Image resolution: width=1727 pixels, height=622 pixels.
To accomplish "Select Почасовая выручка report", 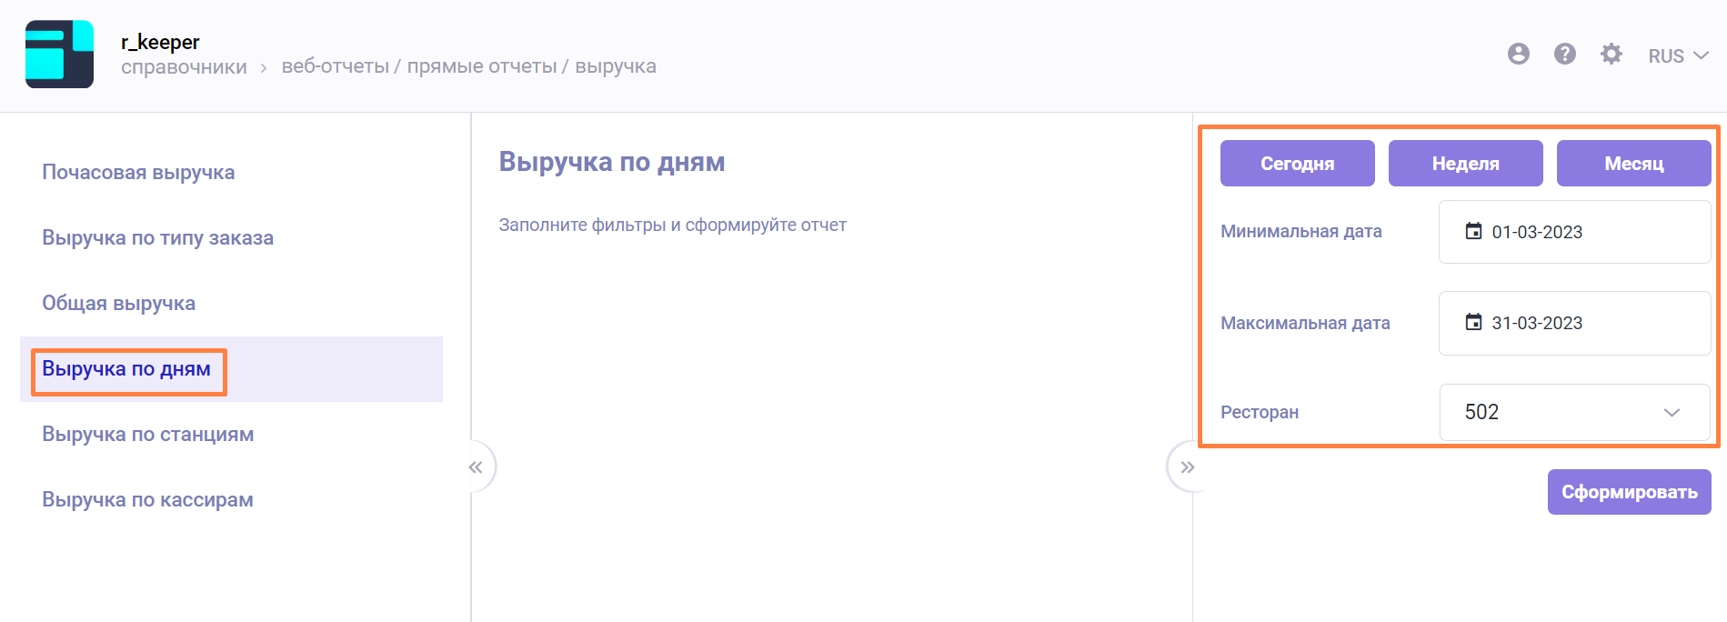I will 138,173.
